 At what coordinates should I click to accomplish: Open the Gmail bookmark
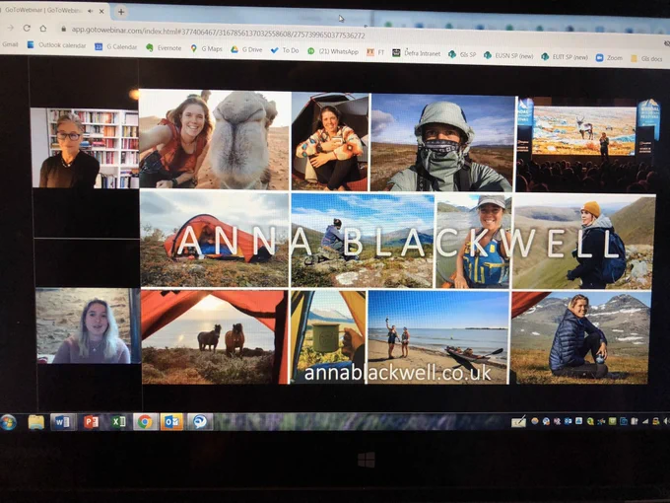(10, 44)
